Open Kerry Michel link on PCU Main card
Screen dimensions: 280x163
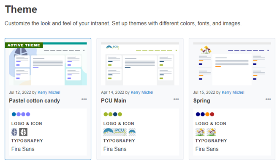[x=142, y=92]
